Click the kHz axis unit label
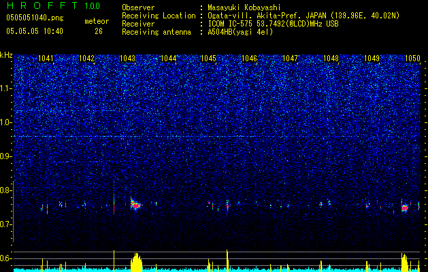 pyautogui.click(x=6, y=55)
